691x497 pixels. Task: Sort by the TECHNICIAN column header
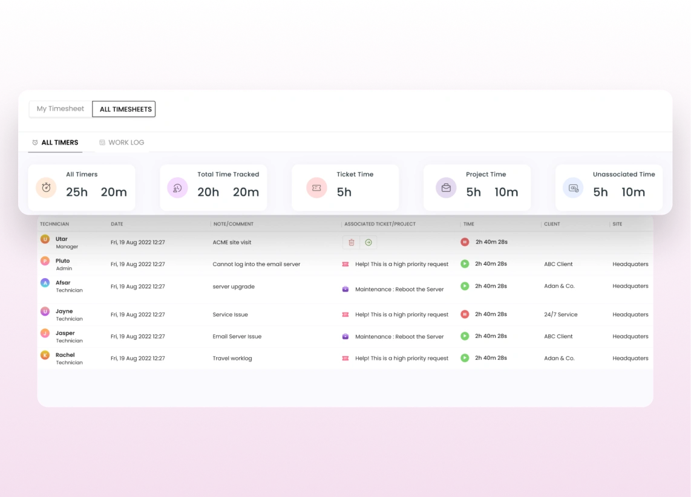(54, 224)
